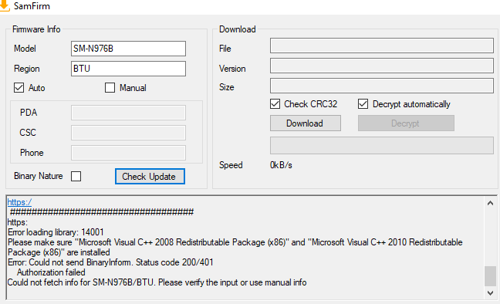
Task: Click the log scrollbar down arrow
Action: point(491,293)
